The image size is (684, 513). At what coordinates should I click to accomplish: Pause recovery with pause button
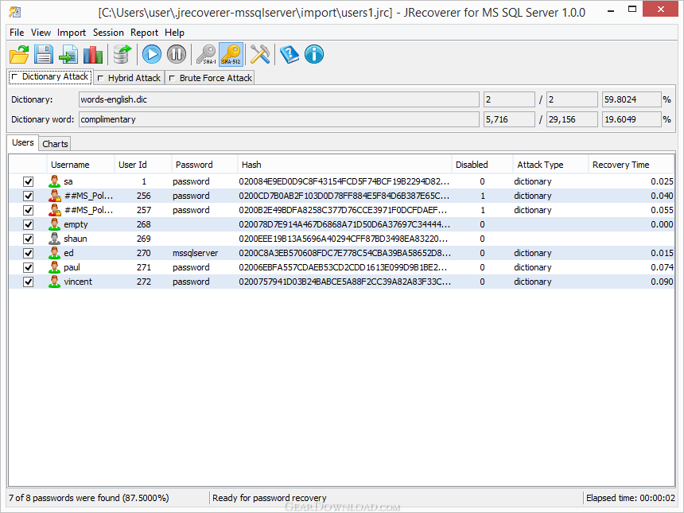pos(177,55)
